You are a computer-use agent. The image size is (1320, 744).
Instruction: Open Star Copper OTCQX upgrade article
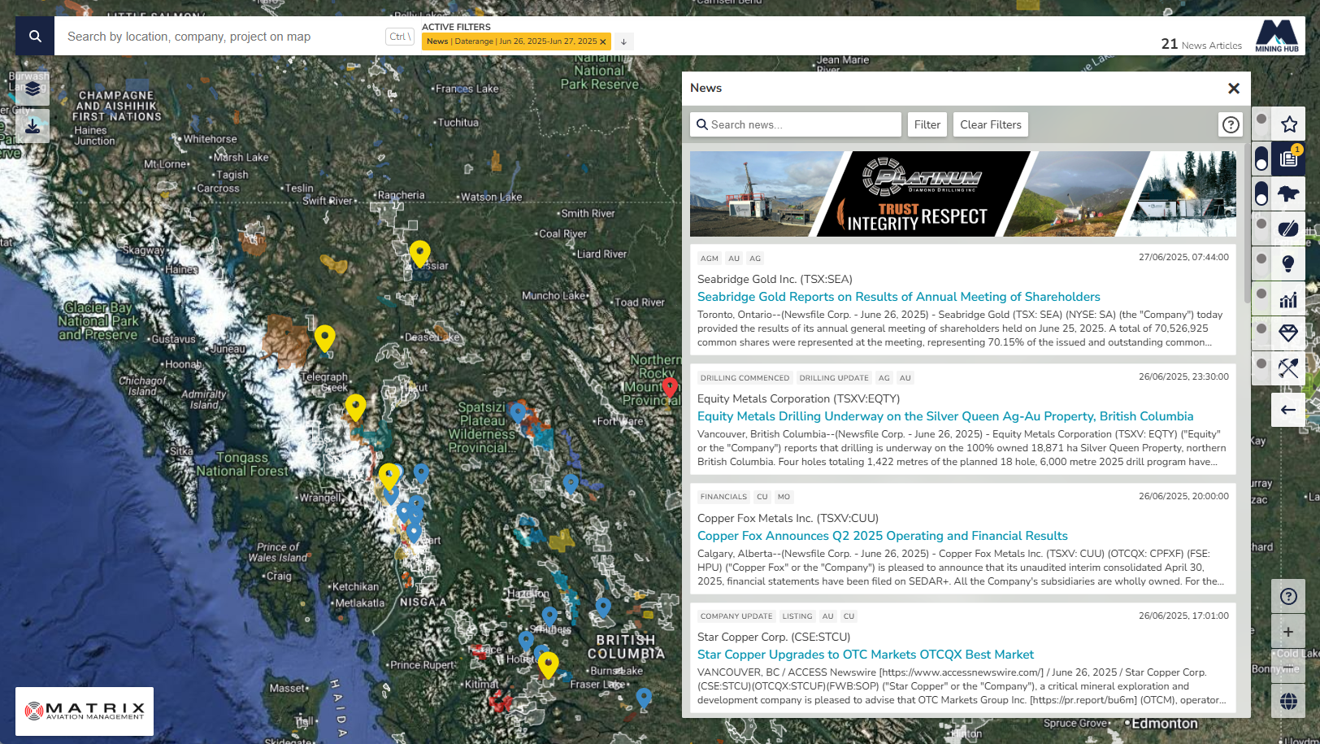point(865,655)
